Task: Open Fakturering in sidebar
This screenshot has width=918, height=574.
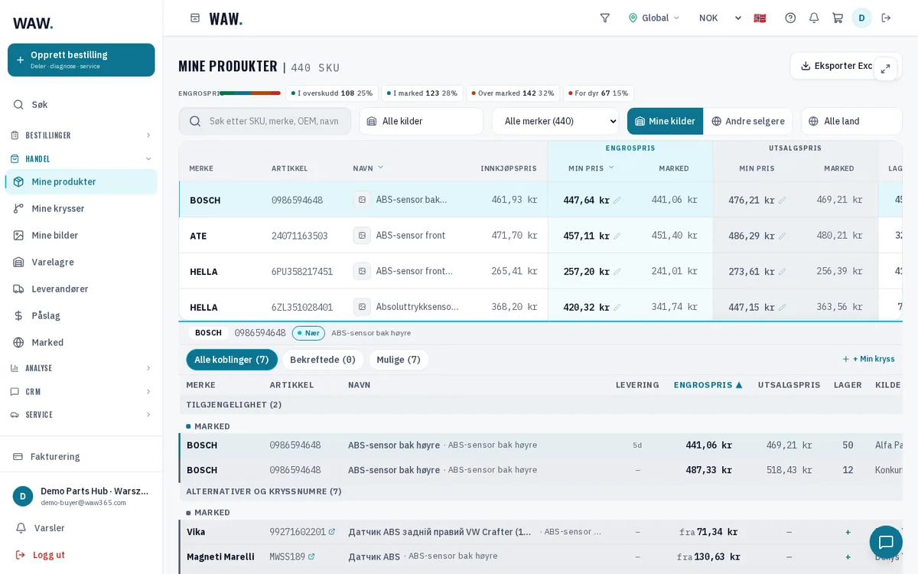Action: pyautogui.click(x=81, y=456)
